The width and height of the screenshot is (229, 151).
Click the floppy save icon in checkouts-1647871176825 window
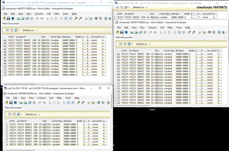pos(8,18)
